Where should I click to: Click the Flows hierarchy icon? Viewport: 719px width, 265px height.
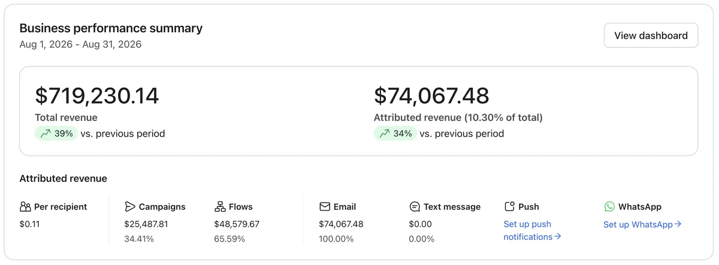pos(220,206)
